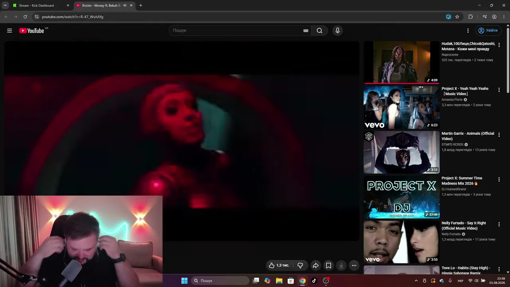Screen dimensions: 510x287
Task: Open the Windows Start menu
Action: (184, 281)
